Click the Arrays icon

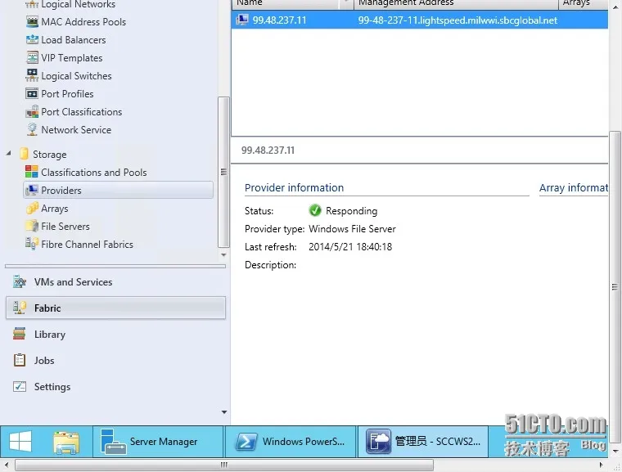point(32,209)
